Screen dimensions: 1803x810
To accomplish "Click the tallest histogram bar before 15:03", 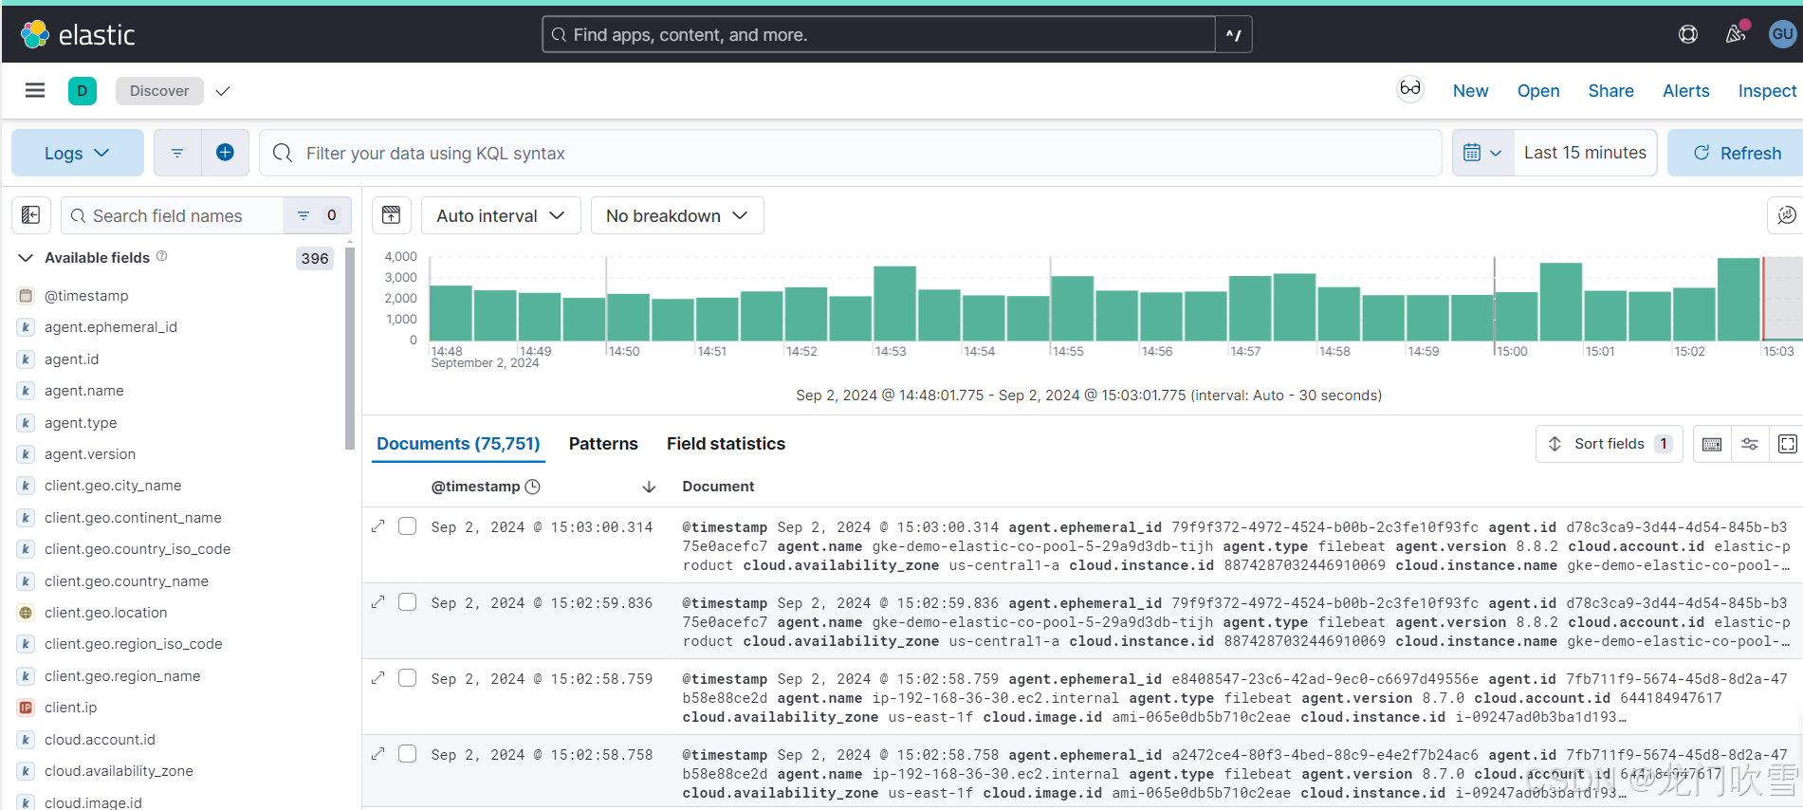I will [x=1739, y=299].
